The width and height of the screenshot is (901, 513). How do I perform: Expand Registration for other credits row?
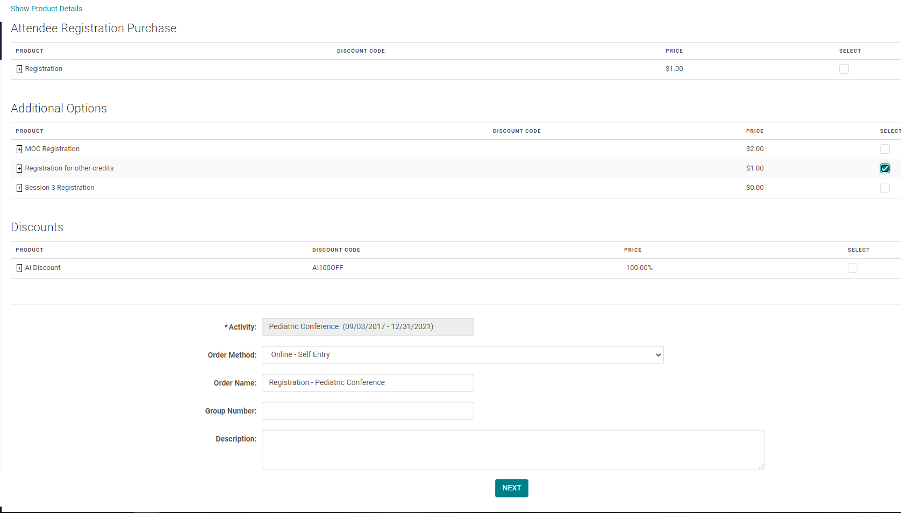pyautogui.click(x=19, y=169)
